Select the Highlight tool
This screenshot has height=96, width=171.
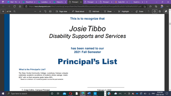tap(123, 11)
